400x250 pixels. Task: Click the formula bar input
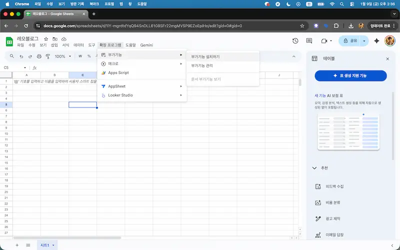tap(168, 67)
